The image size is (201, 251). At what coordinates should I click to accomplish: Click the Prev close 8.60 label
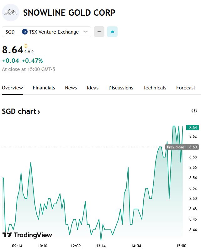(182, 147)
